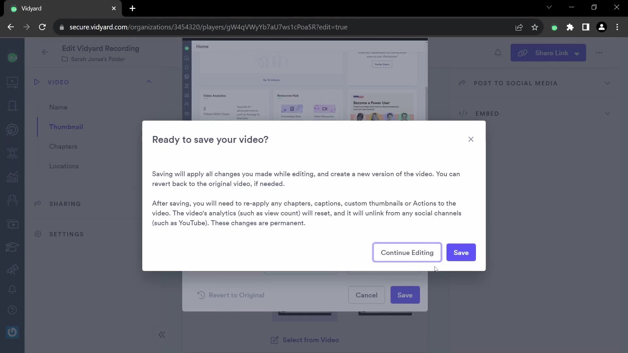Click the Share Link button
Screen dimensions: 628x353
547,53
